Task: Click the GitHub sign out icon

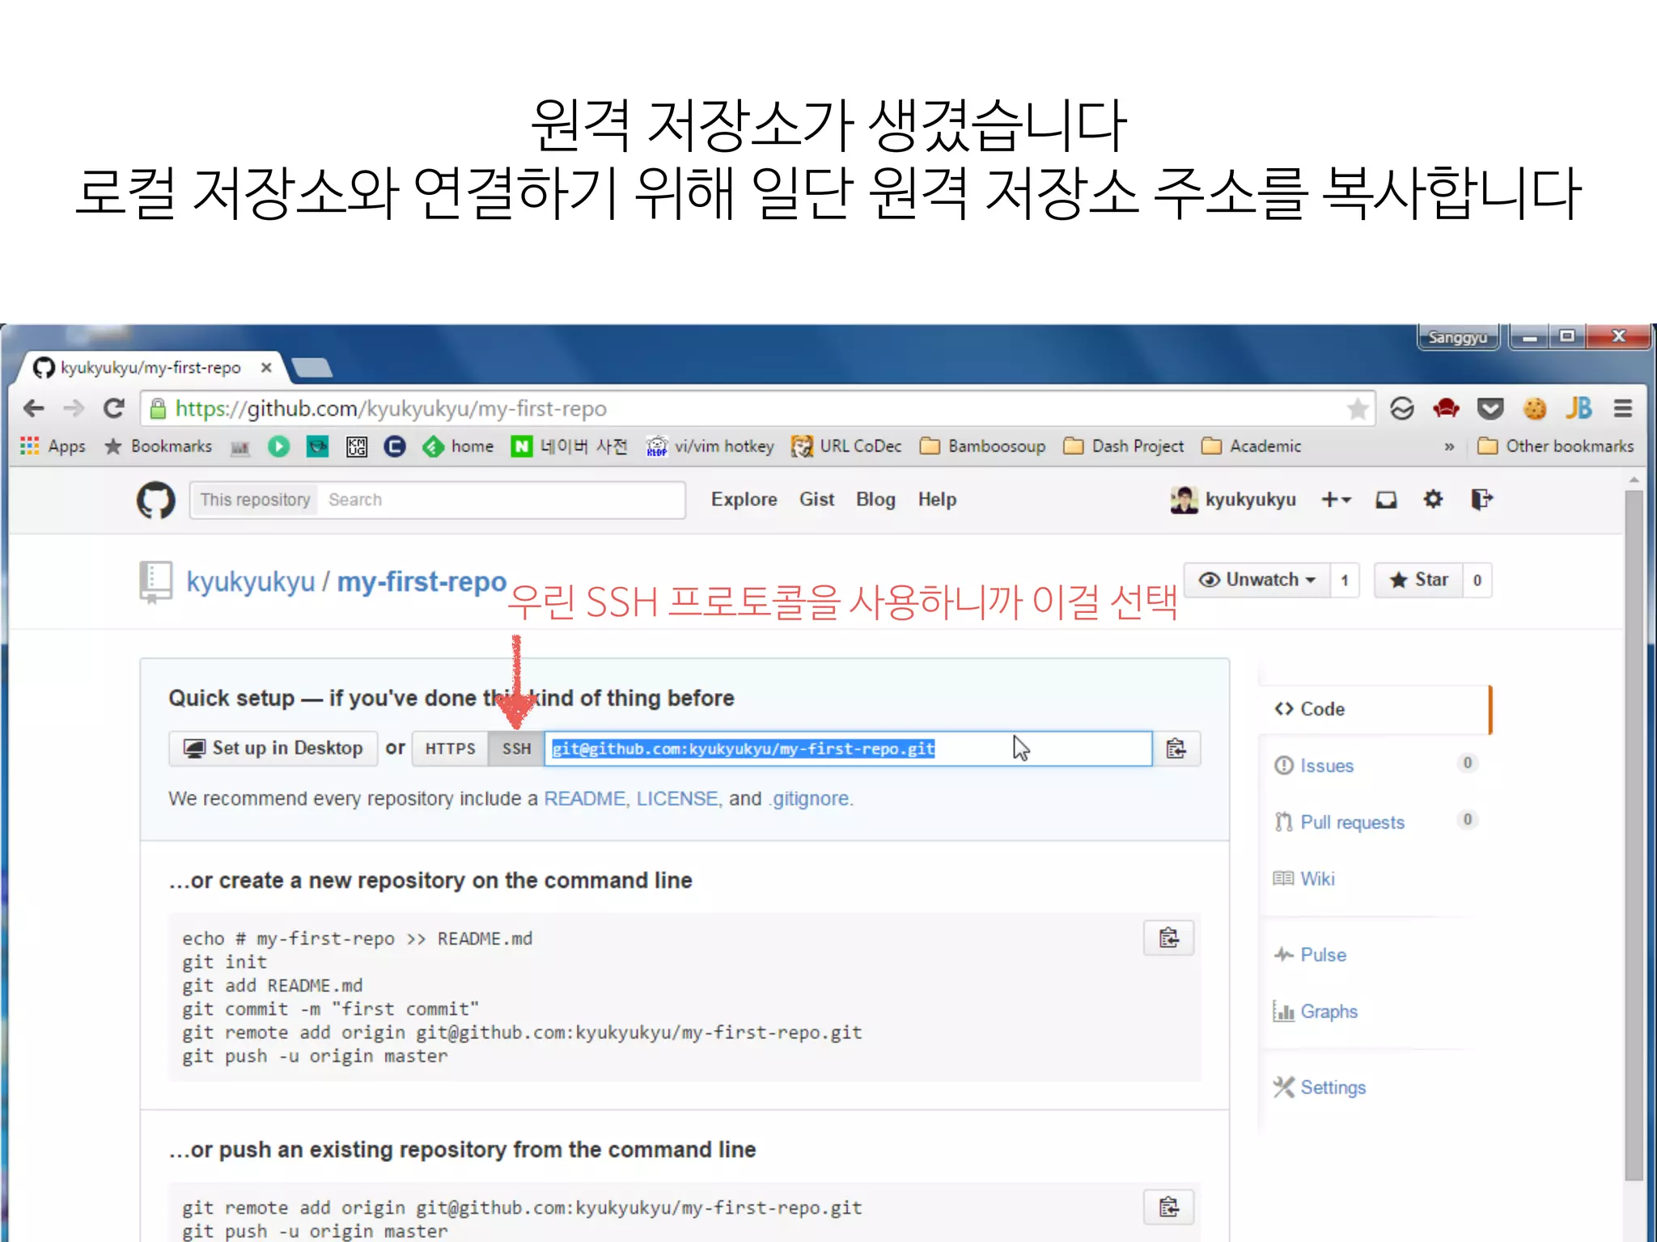Action: click(x=1481, y=499)
